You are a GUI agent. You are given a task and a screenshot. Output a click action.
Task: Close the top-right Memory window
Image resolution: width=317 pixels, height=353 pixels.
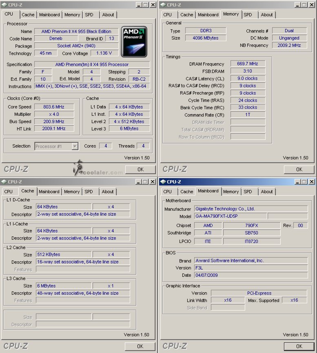coord(312,5)
